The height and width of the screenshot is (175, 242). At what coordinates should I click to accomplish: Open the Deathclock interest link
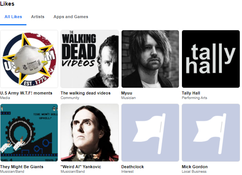133,167
